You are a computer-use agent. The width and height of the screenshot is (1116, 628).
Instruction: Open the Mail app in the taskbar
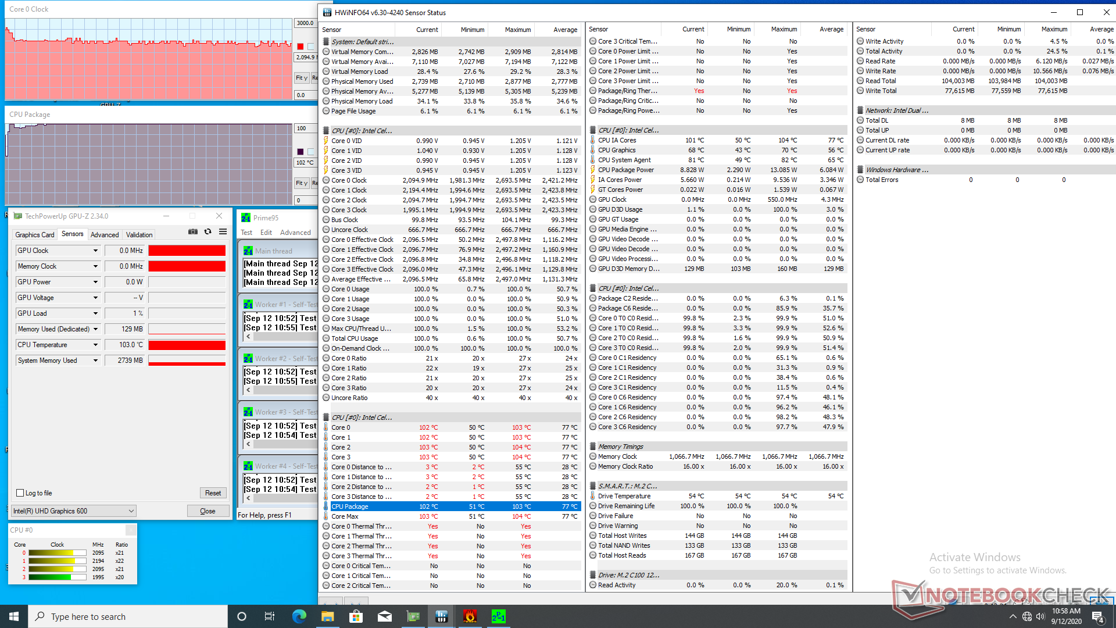coord(384,616)
